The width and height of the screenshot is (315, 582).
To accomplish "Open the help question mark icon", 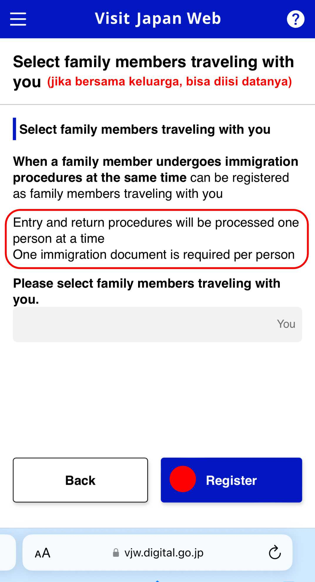I will point(295,19).
